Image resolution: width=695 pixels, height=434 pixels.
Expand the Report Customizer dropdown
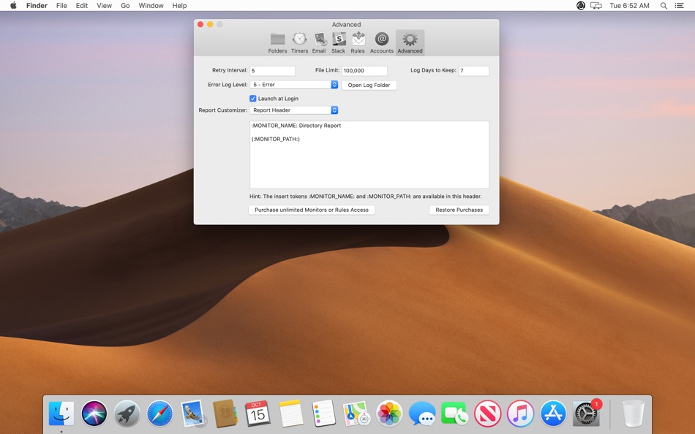pyautogui.click(x=294, y=110)
